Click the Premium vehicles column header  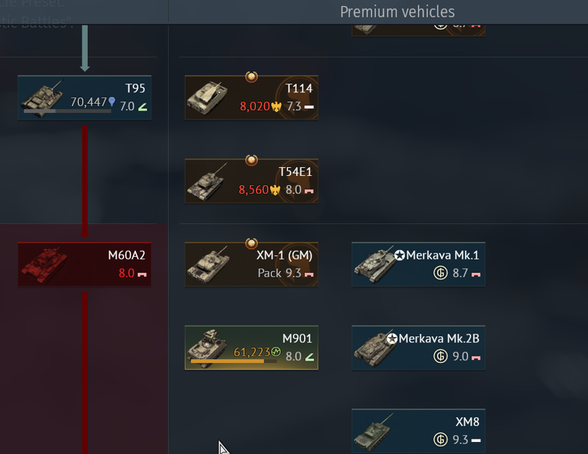pos(397,12)
